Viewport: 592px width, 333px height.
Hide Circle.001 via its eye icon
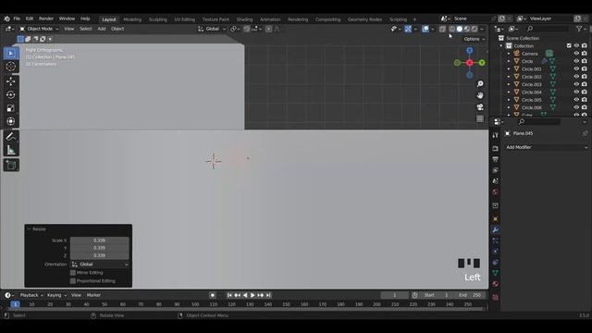pyautogui.click(x=576, y=69)
